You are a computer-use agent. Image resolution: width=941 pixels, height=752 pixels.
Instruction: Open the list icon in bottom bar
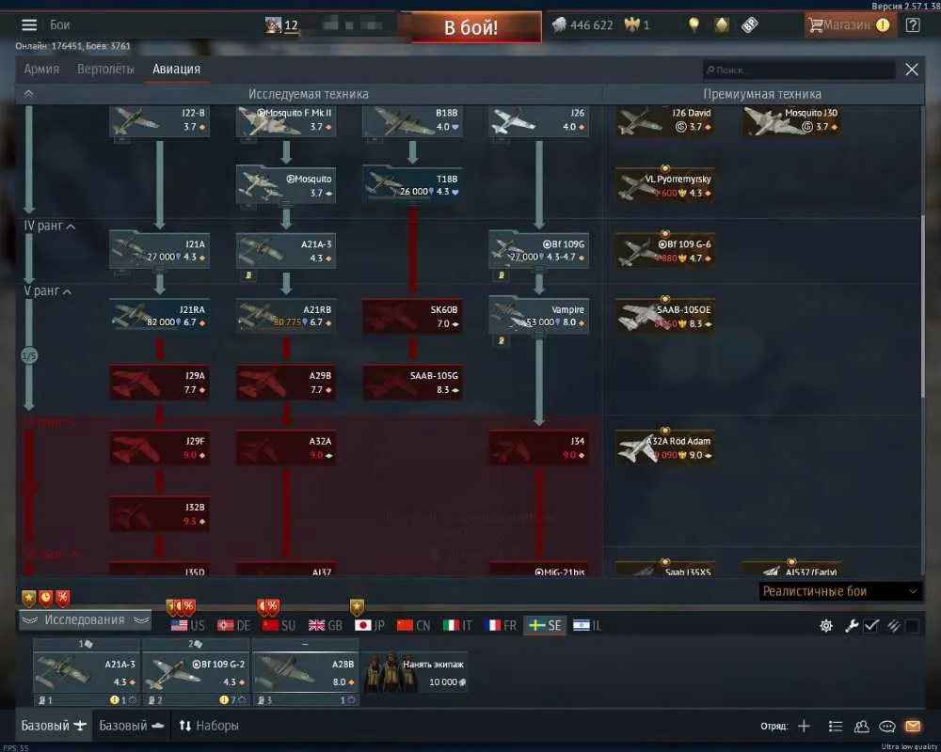tap(835, 727)
